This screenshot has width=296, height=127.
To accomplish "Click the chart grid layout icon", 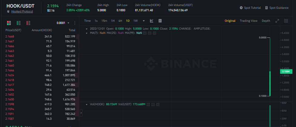I will (160, 21).
